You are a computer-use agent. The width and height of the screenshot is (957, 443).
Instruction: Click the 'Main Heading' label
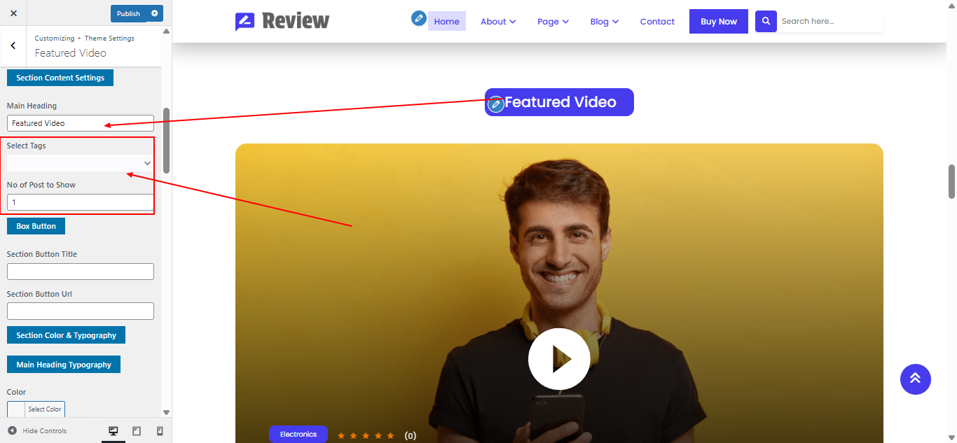coord(32,106)
